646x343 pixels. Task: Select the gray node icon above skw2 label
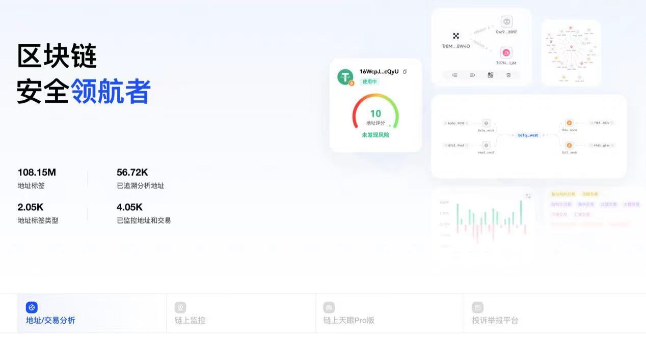[x=486, y=145]
